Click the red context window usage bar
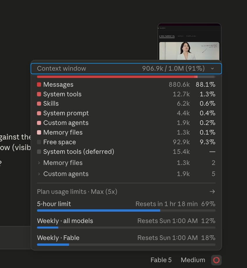Screen dimensions: 247x268 pyautogui.click(x=126, y=77)
